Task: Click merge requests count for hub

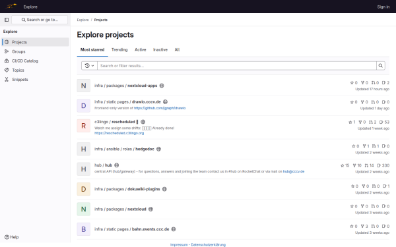Action: 369,165
